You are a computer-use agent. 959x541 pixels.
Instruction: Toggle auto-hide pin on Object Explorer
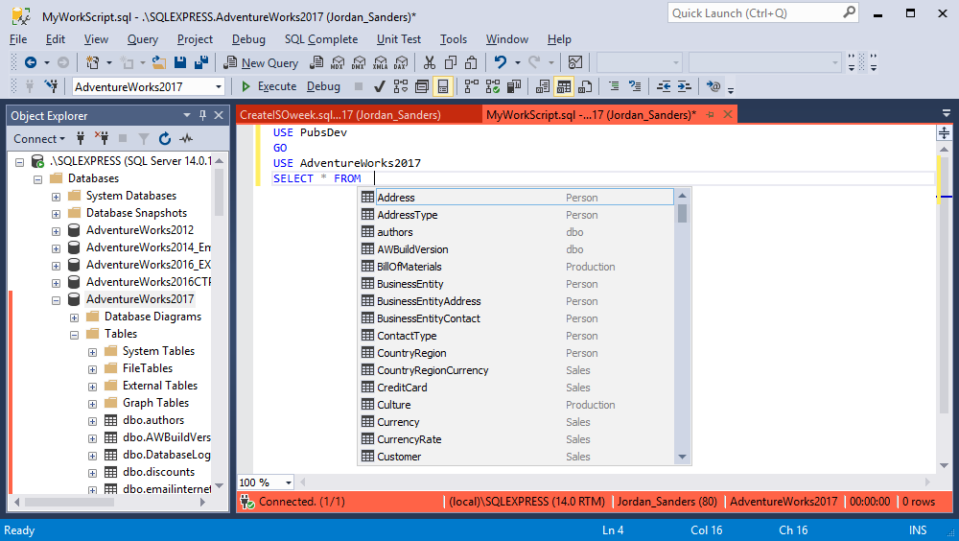click(202, 115)
